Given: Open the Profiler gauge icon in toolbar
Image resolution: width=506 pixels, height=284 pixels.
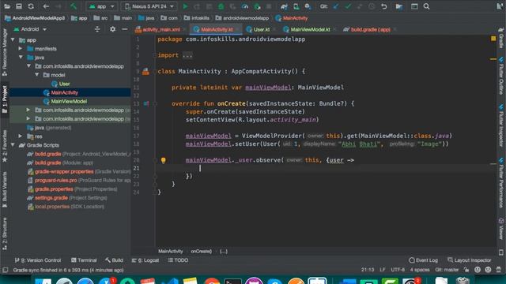Looking at the screenshot, I should [x=245, y=6].
